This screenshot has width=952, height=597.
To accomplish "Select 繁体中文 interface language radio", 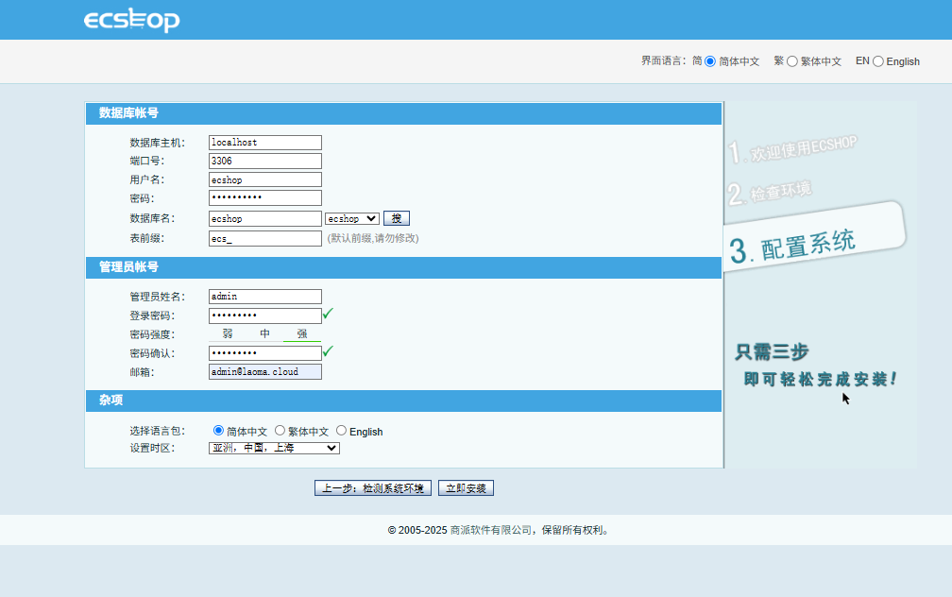I will coord(791,61).
